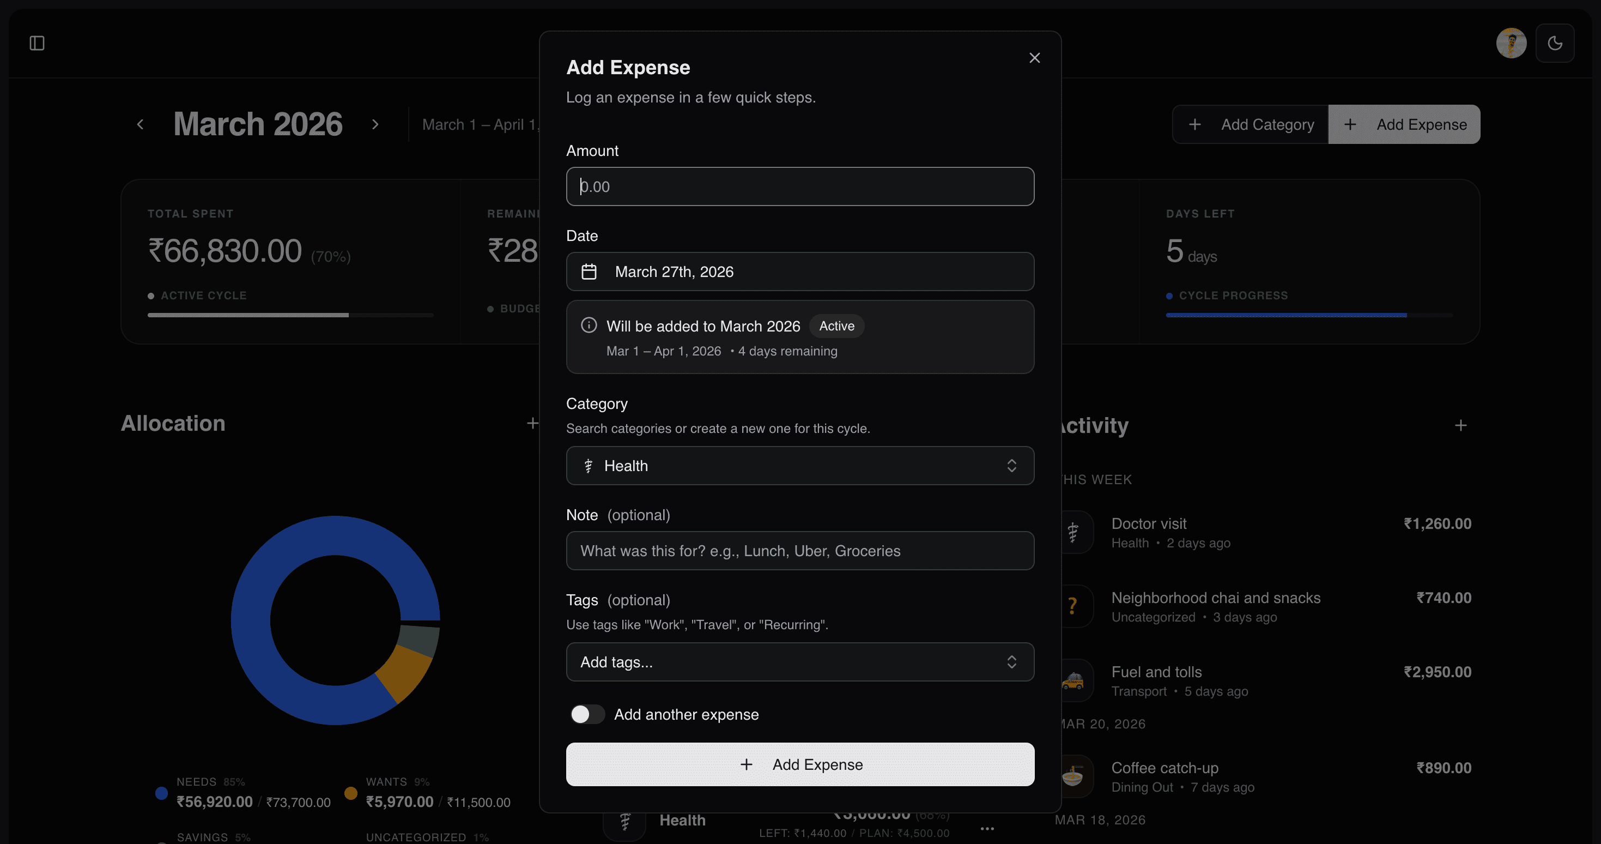Screen dimensions: 1601x844
Task: Close the Add Expense dialog
Action: [1034, 57]
